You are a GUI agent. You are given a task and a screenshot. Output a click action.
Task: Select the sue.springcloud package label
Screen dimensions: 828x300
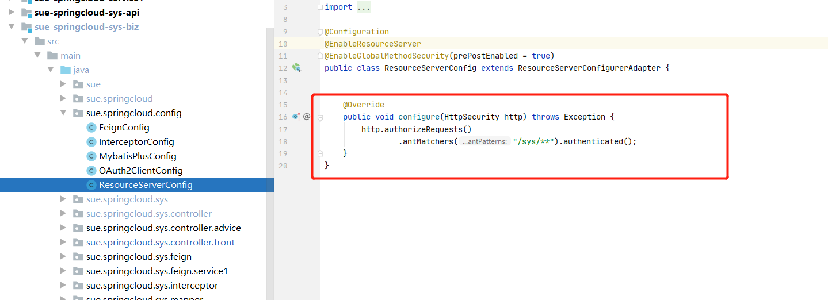tap(120, 99)
